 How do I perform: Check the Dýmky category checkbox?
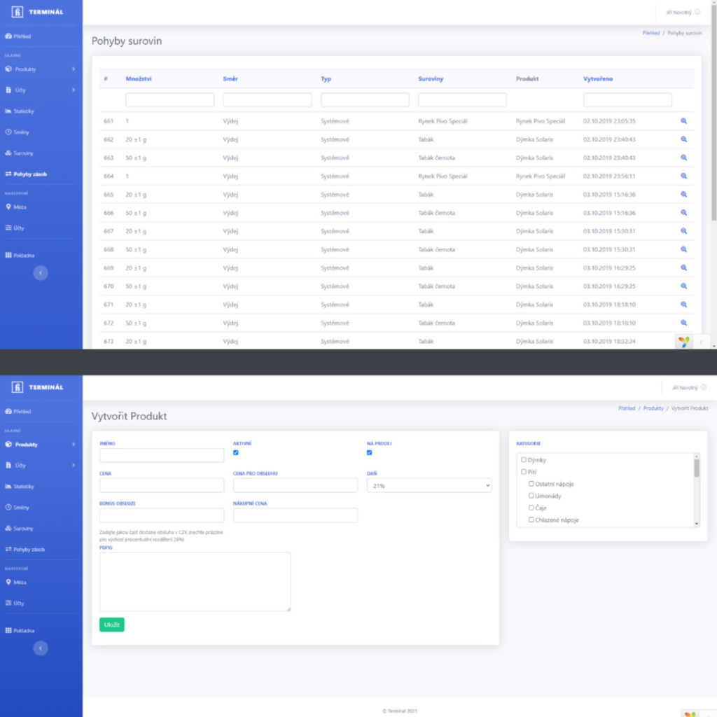tap(523, 460)
